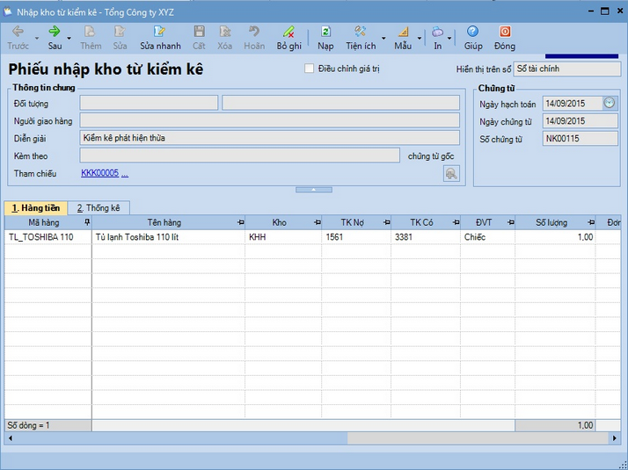Click the Đối tượng name field
The image size is (628, 470).
[x=341, y=103]
